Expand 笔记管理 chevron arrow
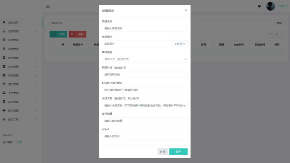Viewport: 290px width, 163px height. pyautogui.click(x=36, y=102)
